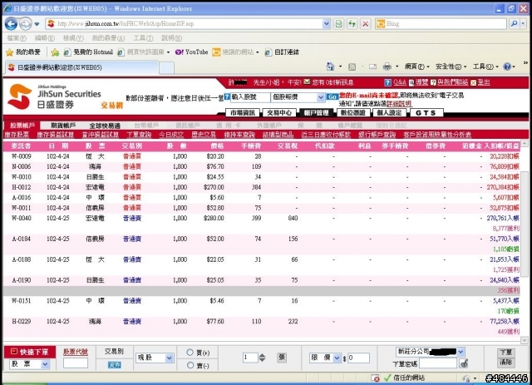Click the 張 unit button beside quantity
Viewport: 532px width, 385px height.
282,358
